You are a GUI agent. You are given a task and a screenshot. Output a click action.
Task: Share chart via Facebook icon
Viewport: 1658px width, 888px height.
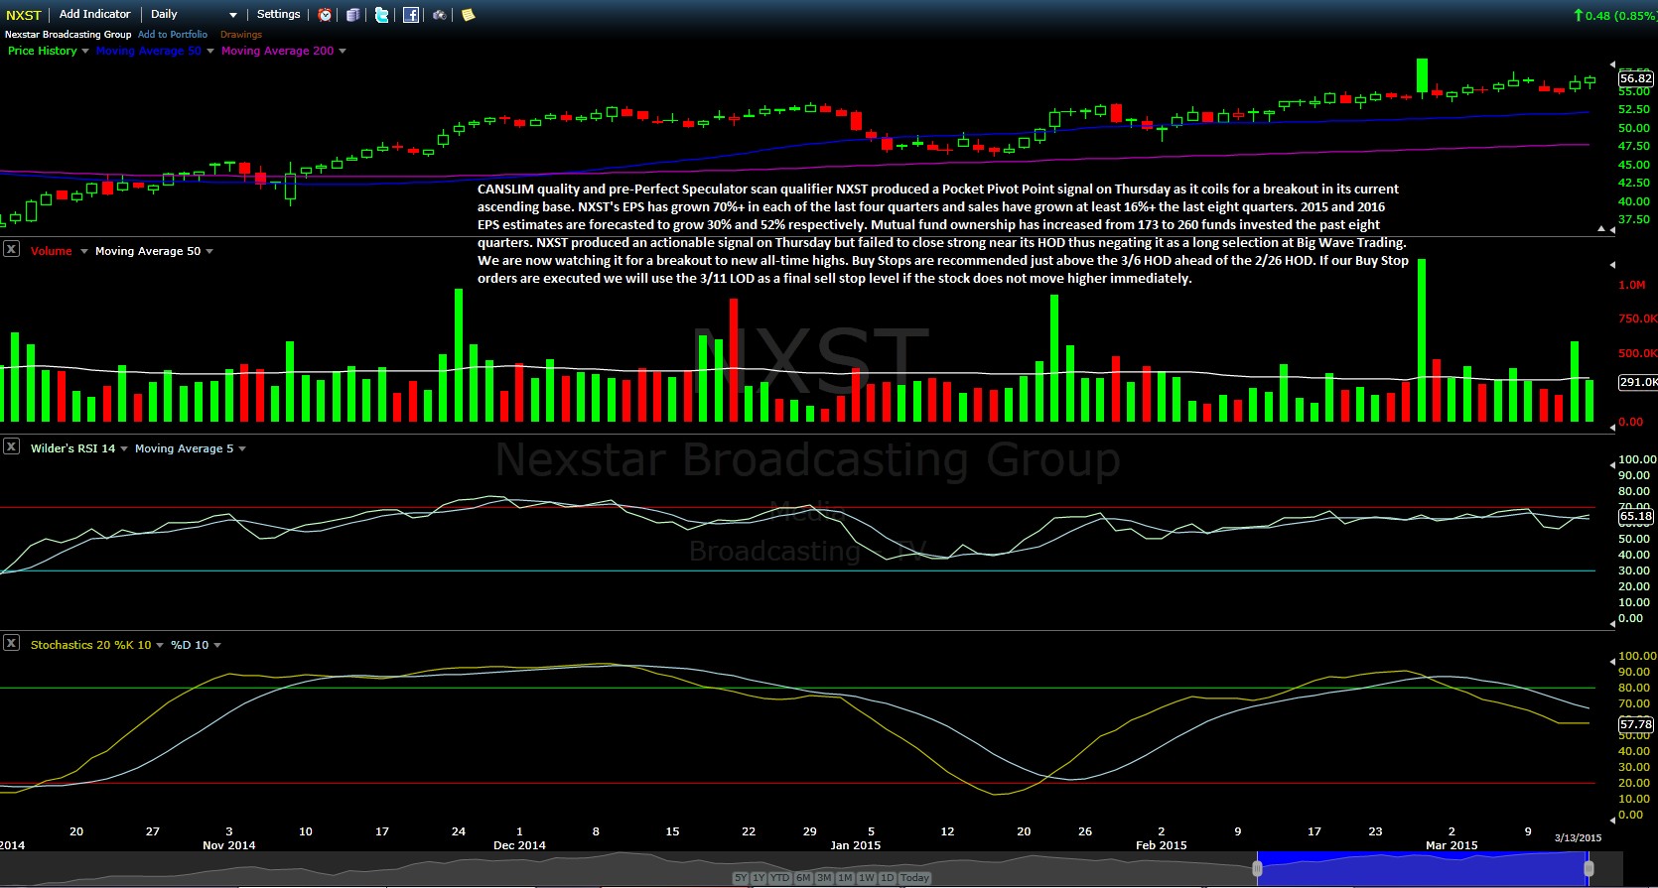(x=411, y=15)
